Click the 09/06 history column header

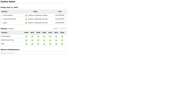click(x=26, y=33)
